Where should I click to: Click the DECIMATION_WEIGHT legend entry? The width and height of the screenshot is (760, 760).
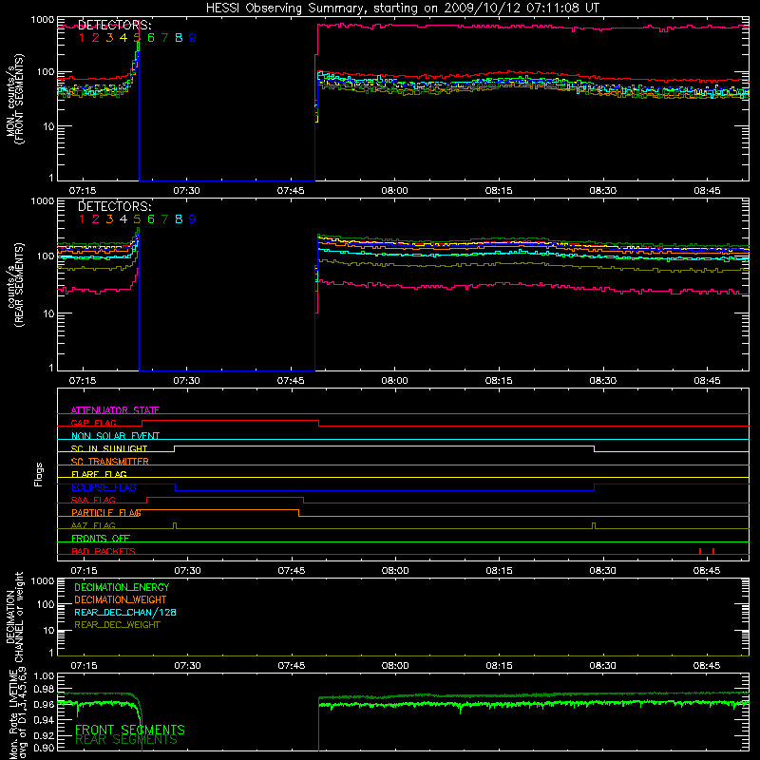[121, 599]
